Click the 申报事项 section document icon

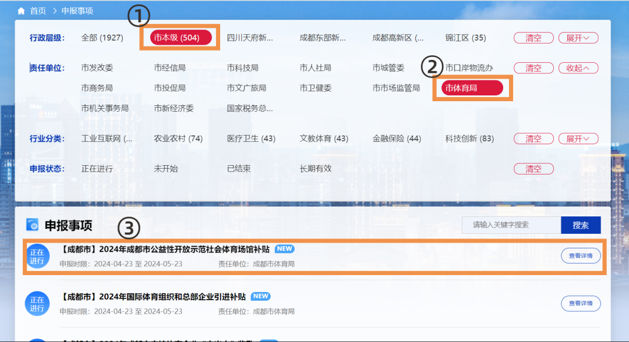pos(32,225)
